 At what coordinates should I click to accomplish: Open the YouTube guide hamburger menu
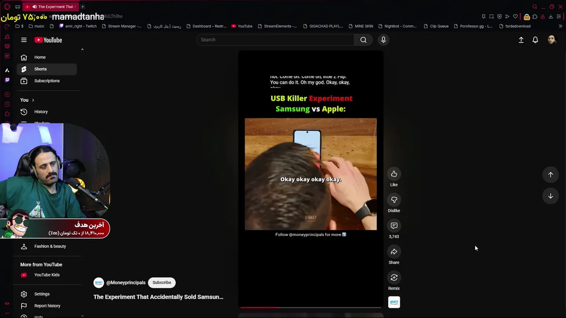(24, 40)
